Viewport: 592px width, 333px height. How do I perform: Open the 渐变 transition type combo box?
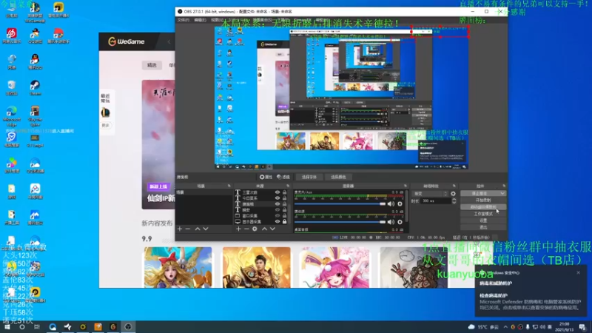point(431,194)
